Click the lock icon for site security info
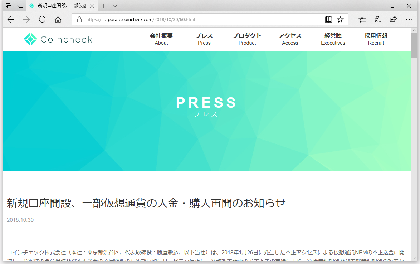Screen dimensions: 420x264 click(79, 19)
